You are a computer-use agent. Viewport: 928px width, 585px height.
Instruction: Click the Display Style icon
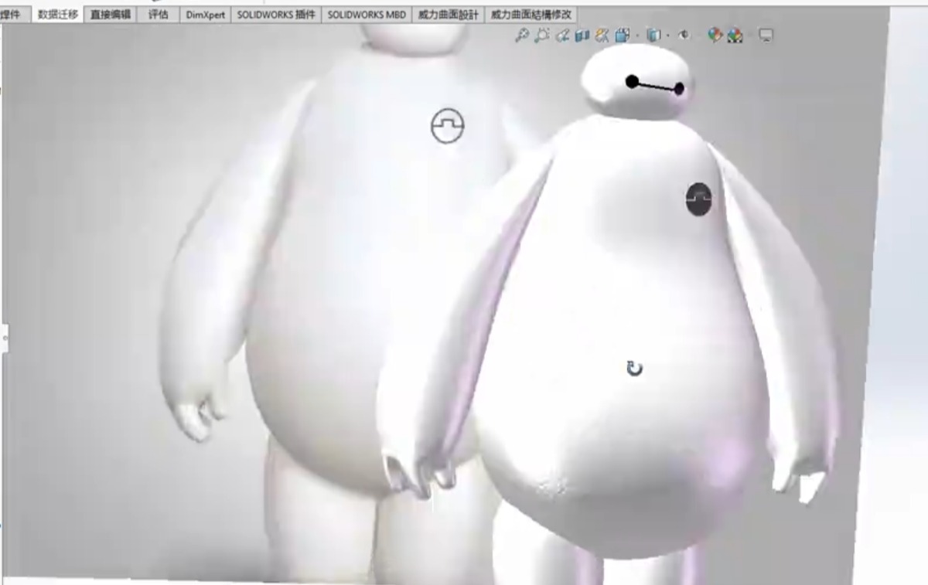point(623,35)
